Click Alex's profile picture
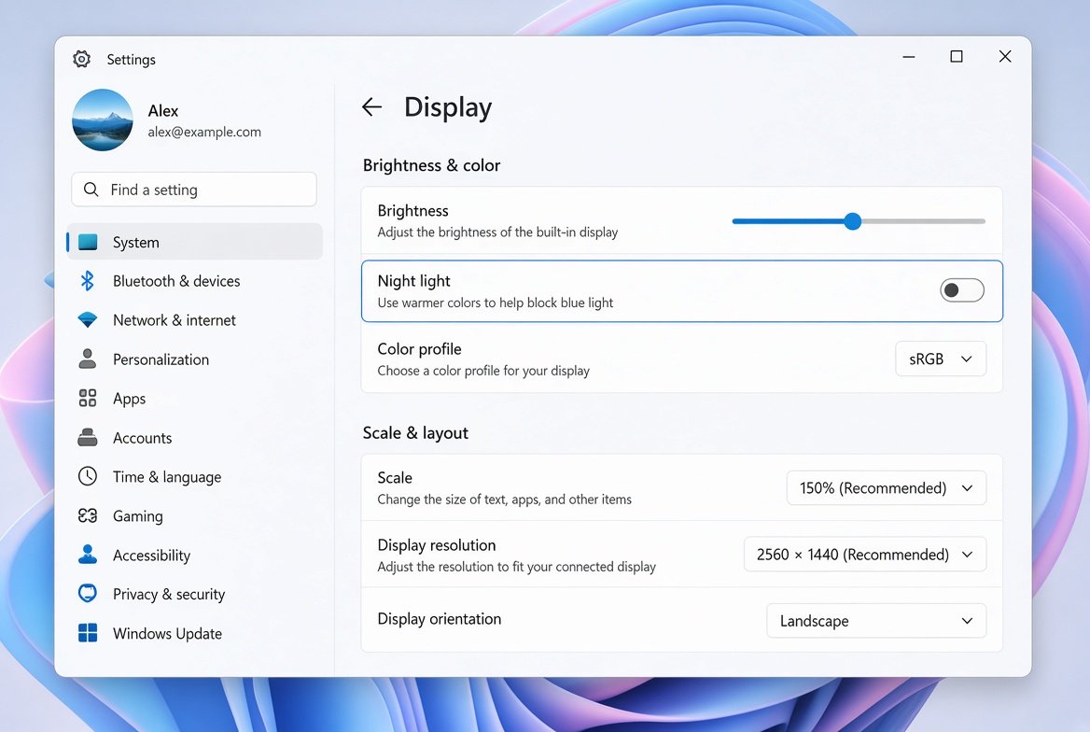The image size is (1090, 732). click(103, 120)
